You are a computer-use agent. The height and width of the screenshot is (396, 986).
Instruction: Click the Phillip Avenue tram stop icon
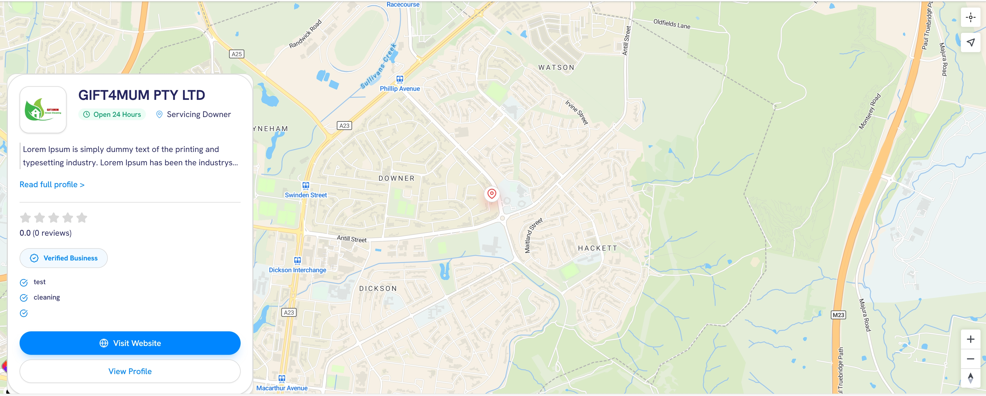point(400,79)
